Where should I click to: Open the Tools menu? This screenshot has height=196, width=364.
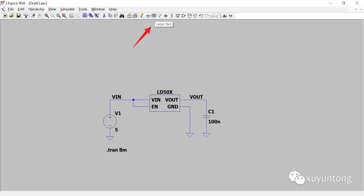pos(83,9)
